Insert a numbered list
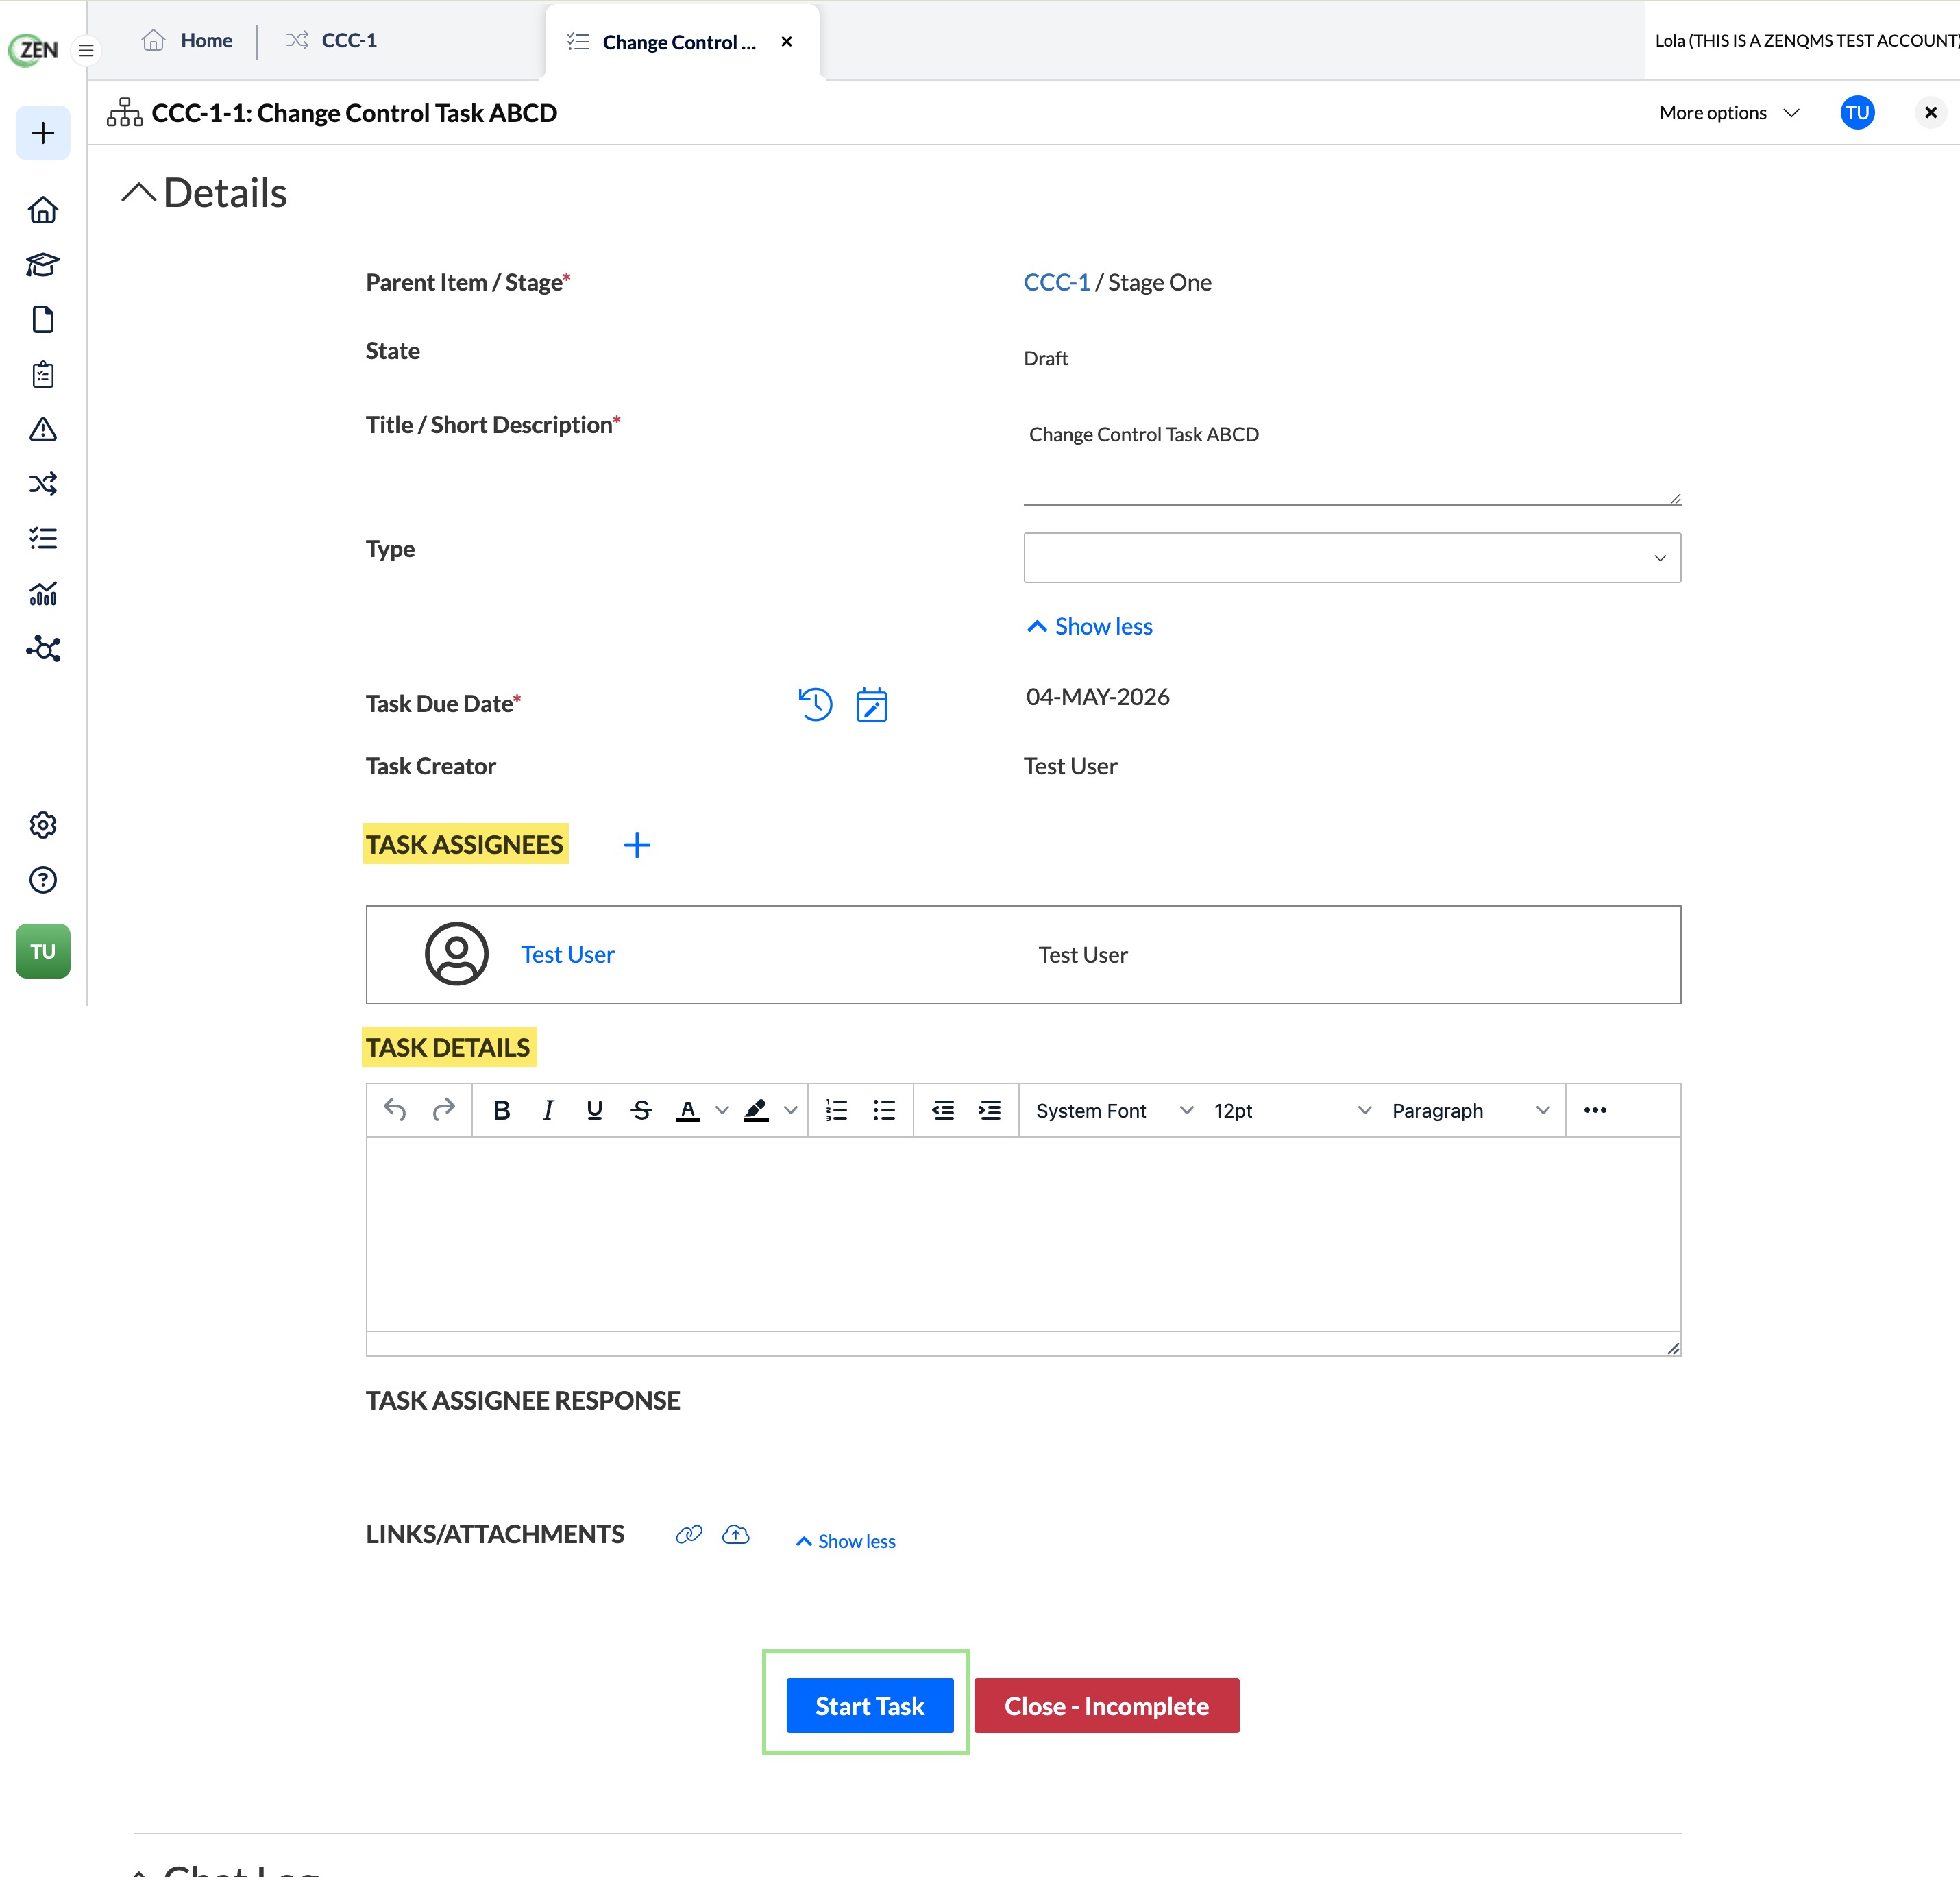Viewport: 1960px width, 1881px height. click(836, 1110)
